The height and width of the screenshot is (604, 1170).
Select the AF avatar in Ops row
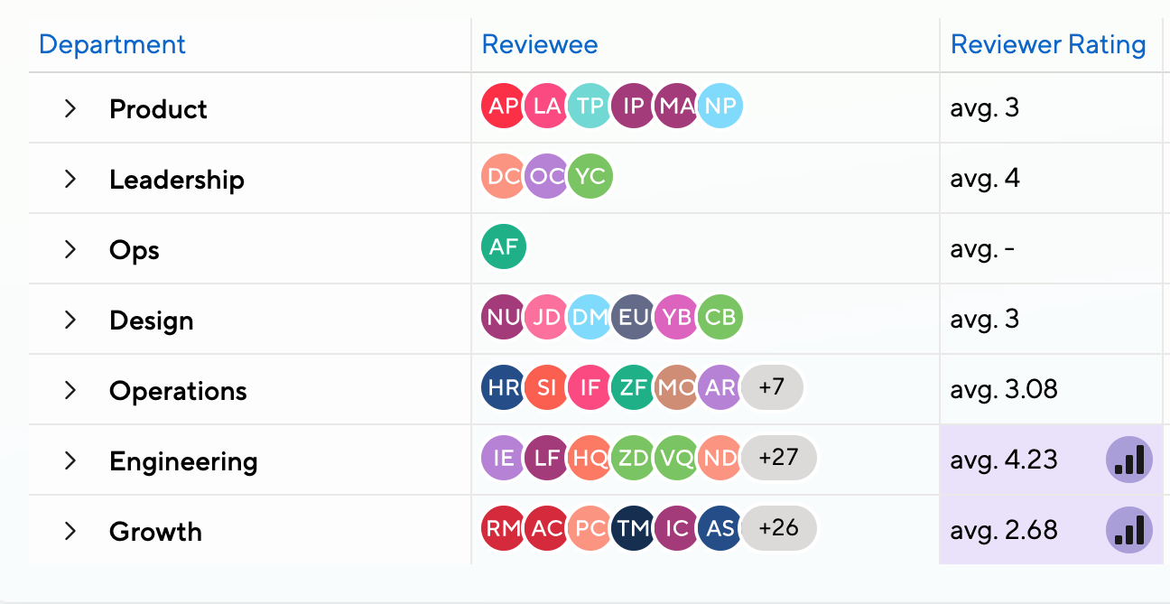point(504,248)
